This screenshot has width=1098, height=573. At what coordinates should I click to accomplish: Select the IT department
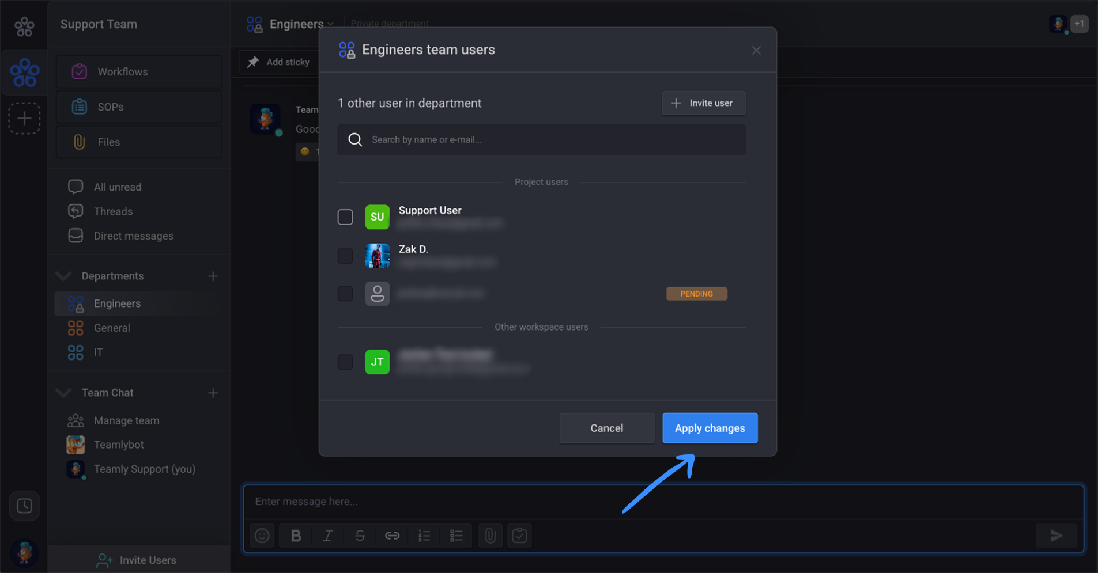pos(99,352)
